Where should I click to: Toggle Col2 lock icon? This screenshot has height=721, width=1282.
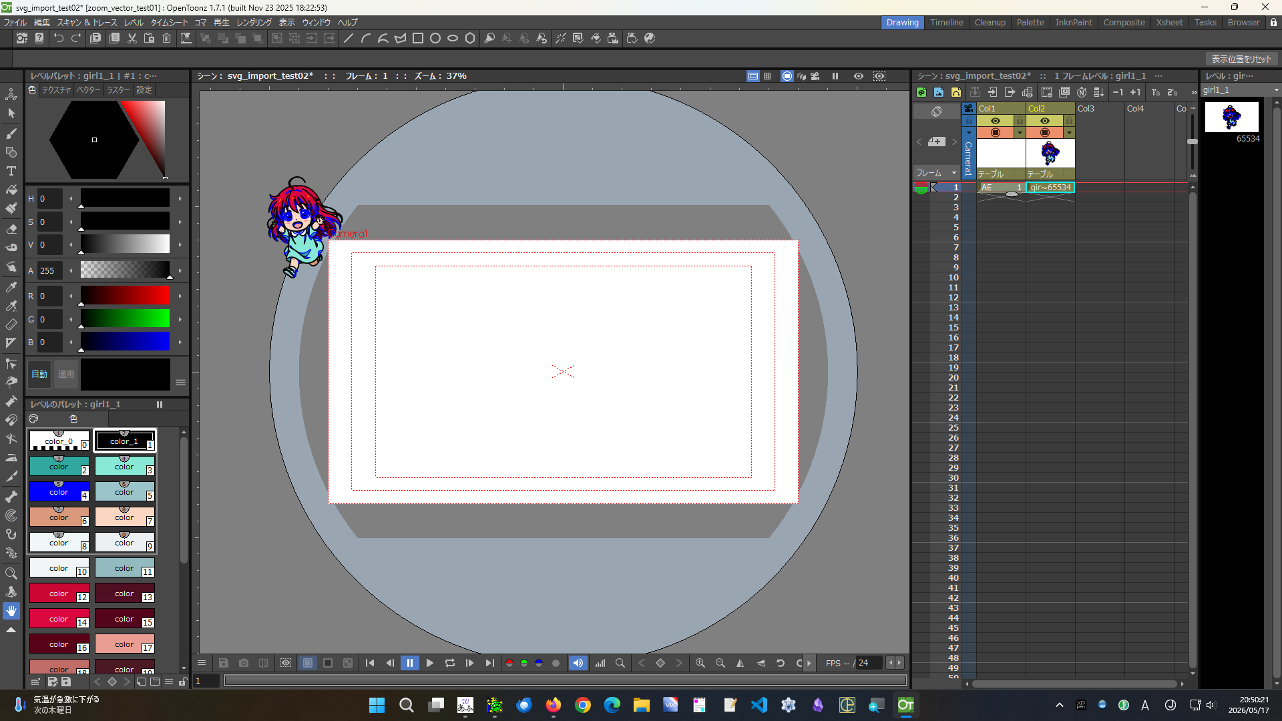(1069, 121)
